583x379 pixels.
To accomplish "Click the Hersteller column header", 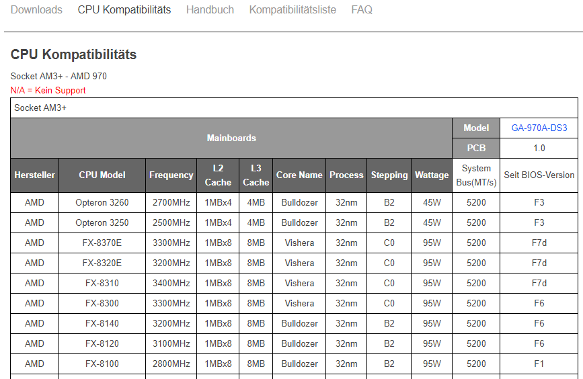I will point(34,175).
